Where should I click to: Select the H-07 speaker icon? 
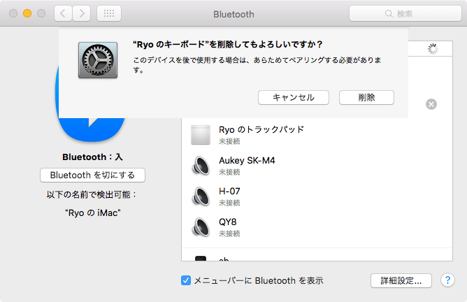pyautogui.click(x=201, y=196)
